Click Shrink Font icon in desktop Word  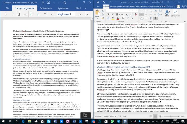point(132,18)
